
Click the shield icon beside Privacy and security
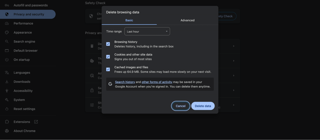pyautogui.click(x=7, y=14)
